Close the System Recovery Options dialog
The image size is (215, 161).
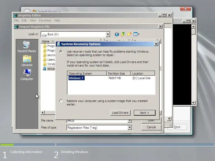[x=156, y=44]
